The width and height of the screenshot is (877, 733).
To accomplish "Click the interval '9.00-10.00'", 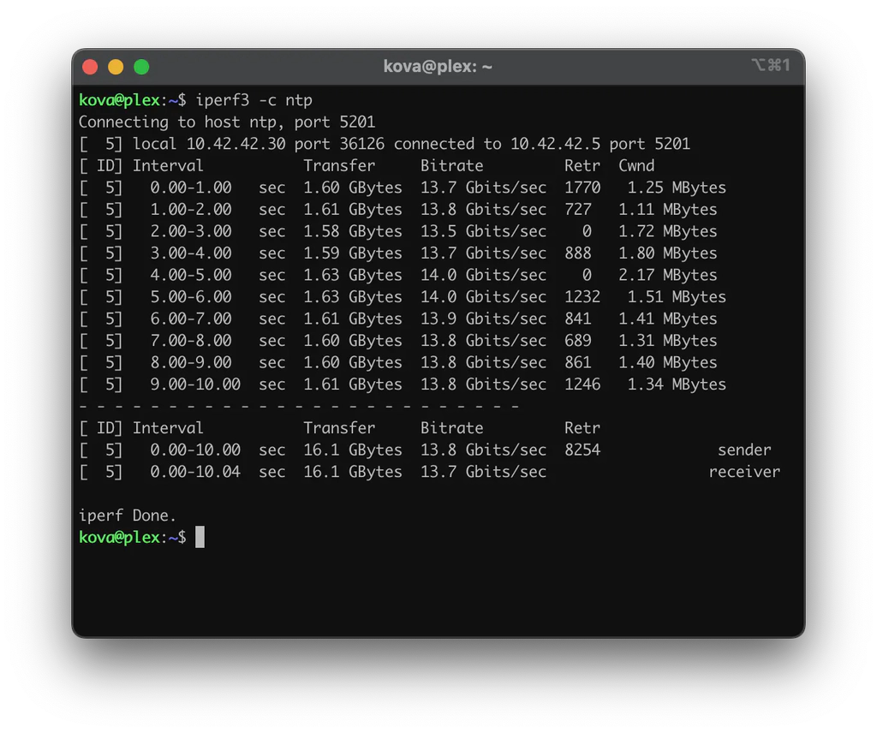I will point(195,384).
